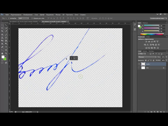The image size is (168, 126).
Task: Hide the Слой 1 layer
Action: pyautogui.click(x=139, y=64)
